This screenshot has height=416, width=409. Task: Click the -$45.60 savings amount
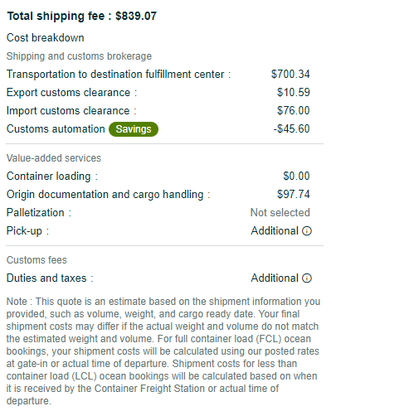[x=291, y=128]
